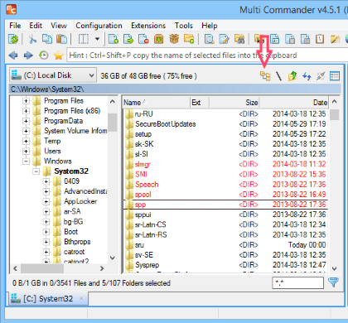This screenshot has width=348, height=323.
Task: Open the Edit menu
Action: [x=36, y=26]
